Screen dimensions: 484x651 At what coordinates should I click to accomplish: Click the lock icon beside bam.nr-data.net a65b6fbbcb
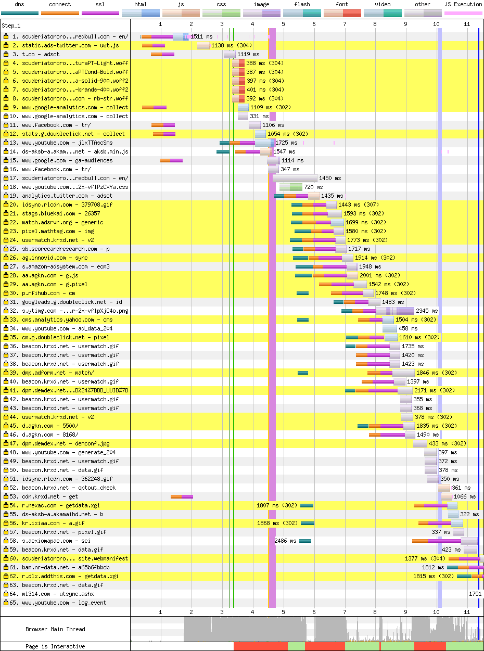point(6,567)
